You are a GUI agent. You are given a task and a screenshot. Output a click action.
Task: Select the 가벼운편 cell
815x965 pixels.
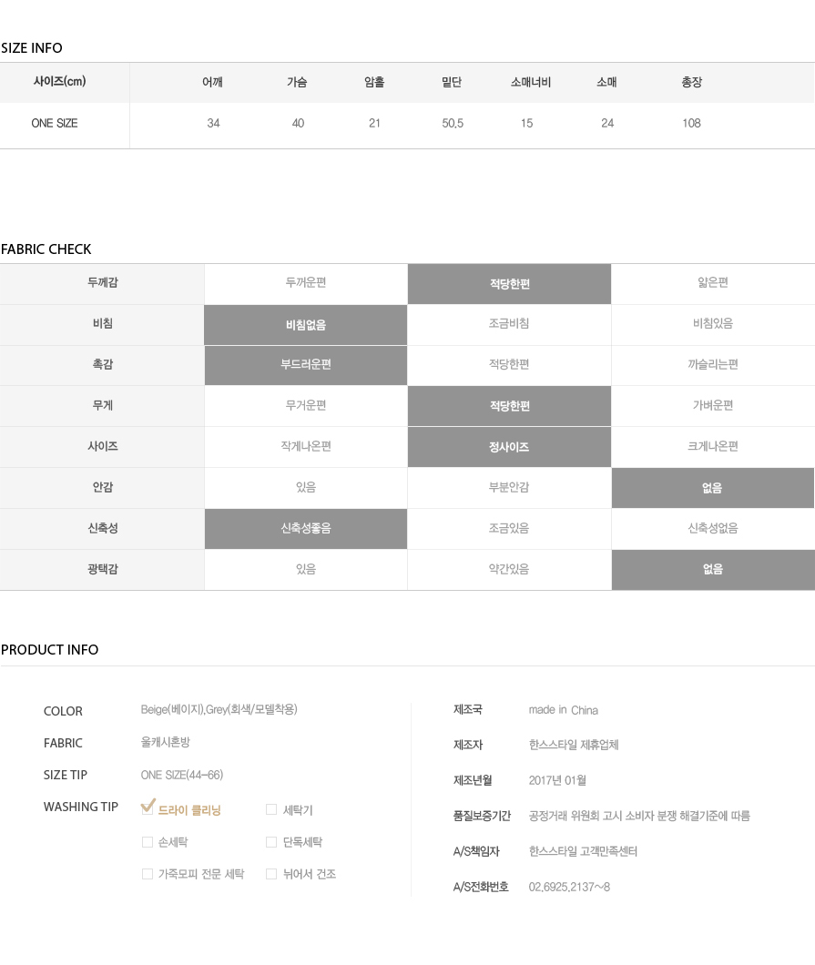point(713,406)
